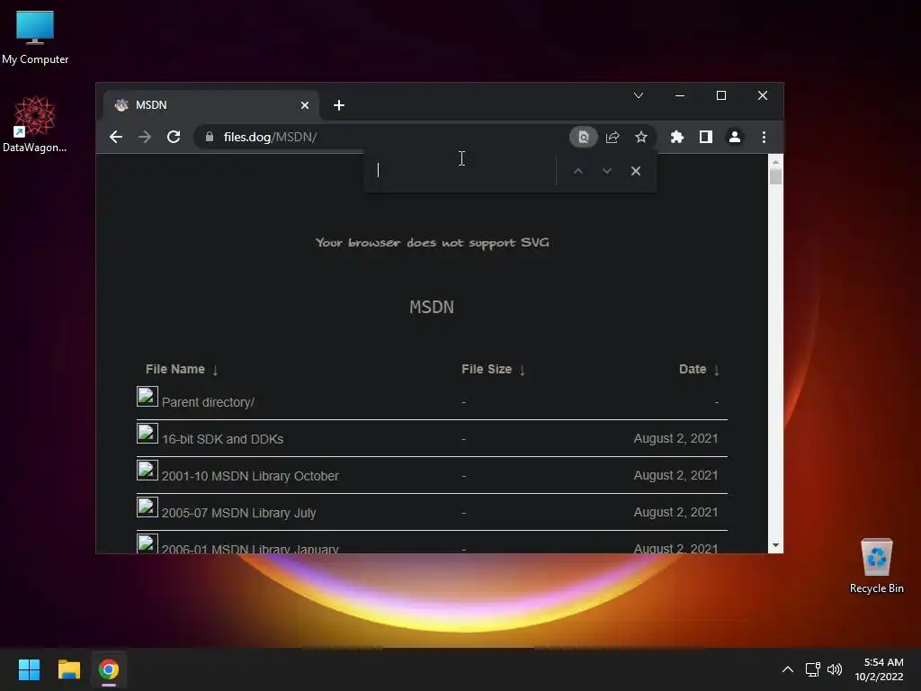The width and height of the screenshot is (921, 691).
Task: Go to previous find result
Action: [578, 171]
